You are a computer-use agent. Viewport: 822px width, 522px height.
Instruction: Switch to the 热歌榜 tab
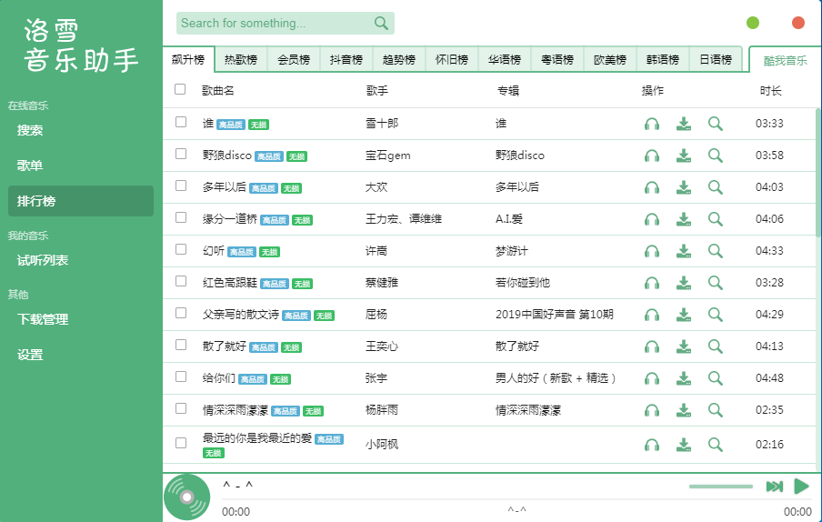pyautogui.click(x=241, y=60)
